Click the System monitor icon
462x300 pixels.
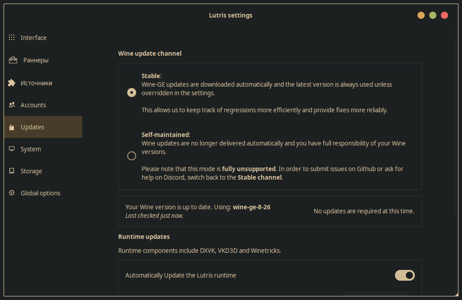click(12, 149)
